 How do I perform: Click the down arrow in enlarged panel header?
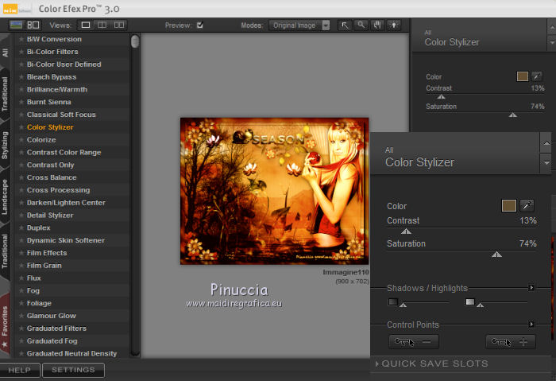(x=546, y=163)
